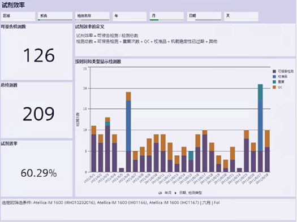Click the teal segment of 2021/6/15 bar
The width and height of the screenshot is (297, 222).
[191, 155]
